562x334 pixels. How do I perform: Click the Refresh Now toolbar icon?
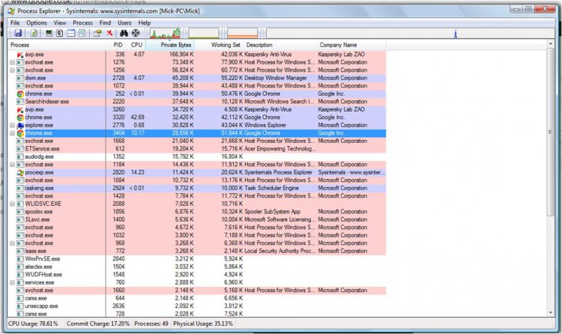click(x=34, y=34)
